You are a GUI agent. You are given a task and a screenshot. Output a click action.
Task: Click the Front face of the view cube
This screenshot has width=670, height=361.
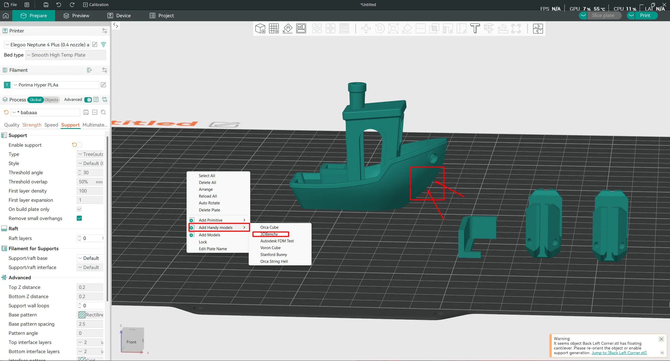(132, 342)
